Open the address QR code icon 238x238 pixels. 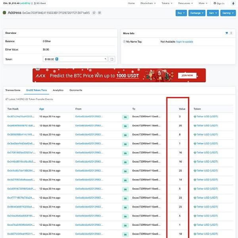[100, 13]
